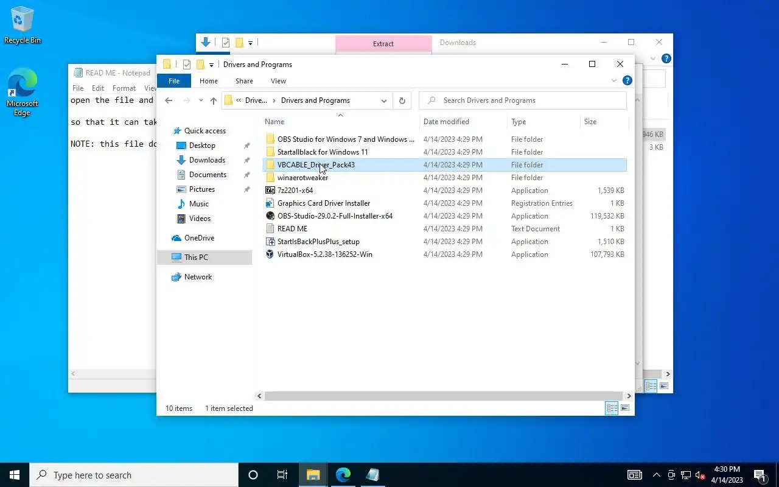Open Notepad from the taskbar
Image resolution: width=779 pixels, height=487 pixels.
[372, 475]
